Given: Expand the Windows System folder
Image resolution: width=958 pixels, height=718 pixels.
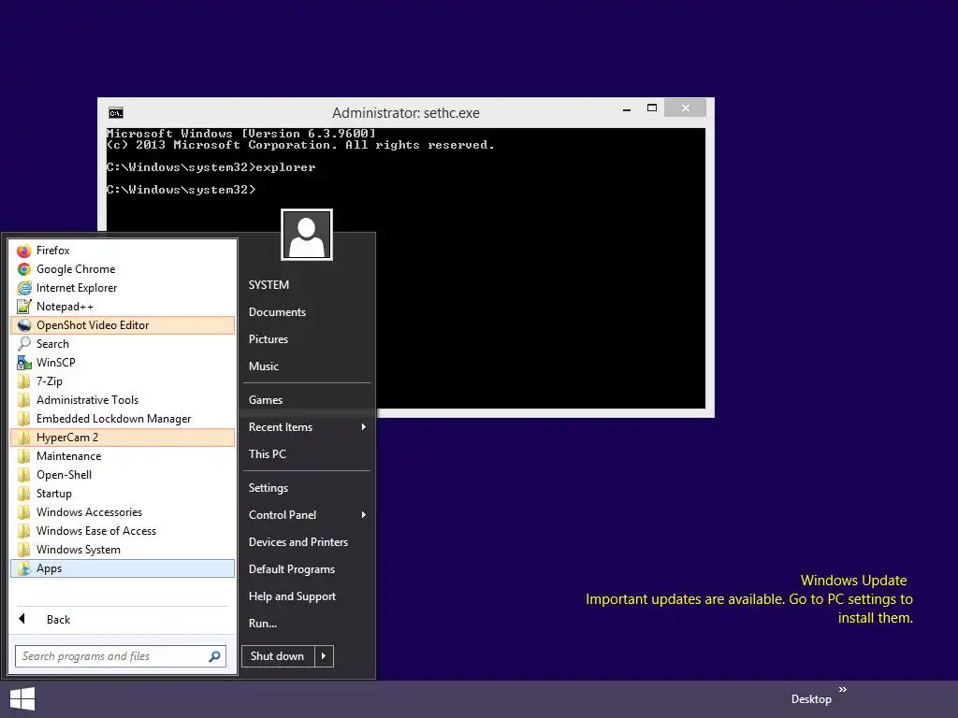Looking at the screenshot, I should [123, 550].
